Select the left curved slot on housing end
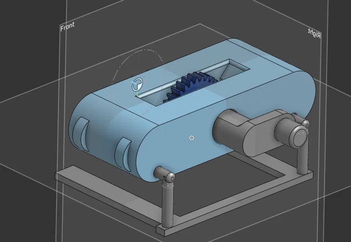This screenshot has width=351, height=242. (x=81, y=134)
